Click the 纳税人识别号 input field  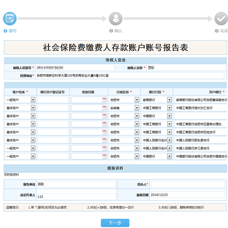(x=75, y=68)
